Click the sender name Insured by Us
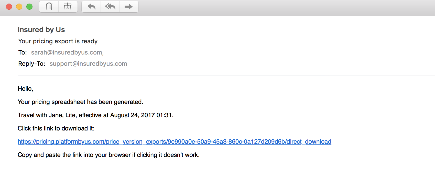This screenshot has width=435, height=186. (41, 30)
